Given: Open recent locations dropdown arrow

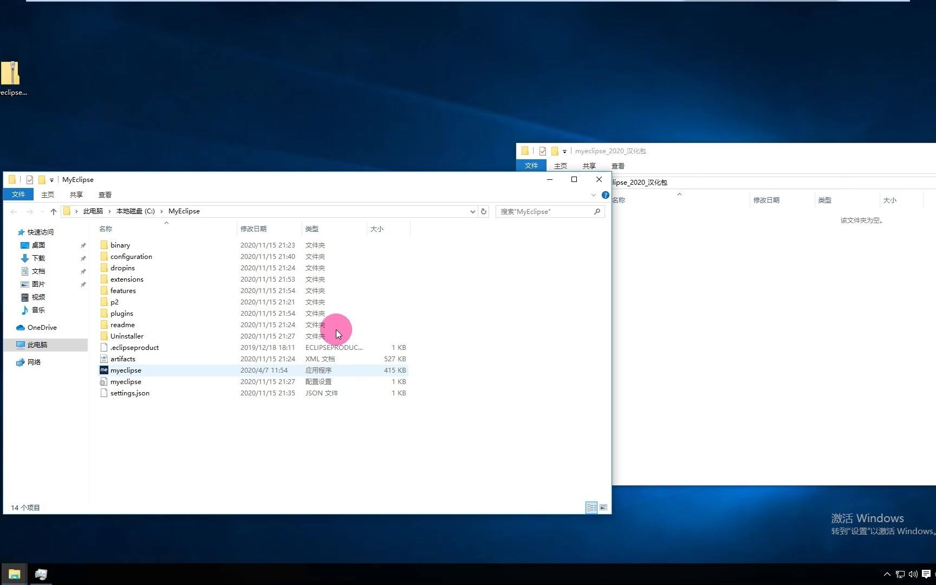Looking at the screenshot, I should coord(42,211).
